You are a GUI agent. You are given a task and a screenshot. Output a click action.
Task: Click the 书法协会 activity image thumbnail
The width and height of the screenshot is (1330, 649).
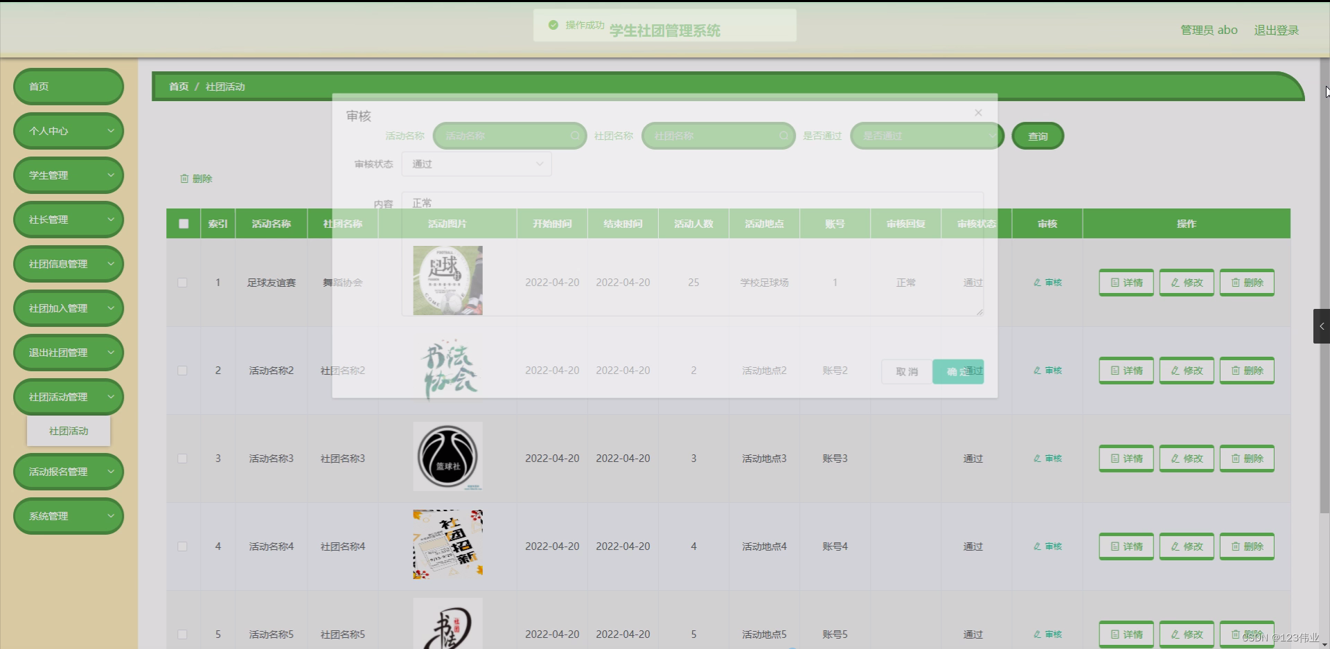448,369
